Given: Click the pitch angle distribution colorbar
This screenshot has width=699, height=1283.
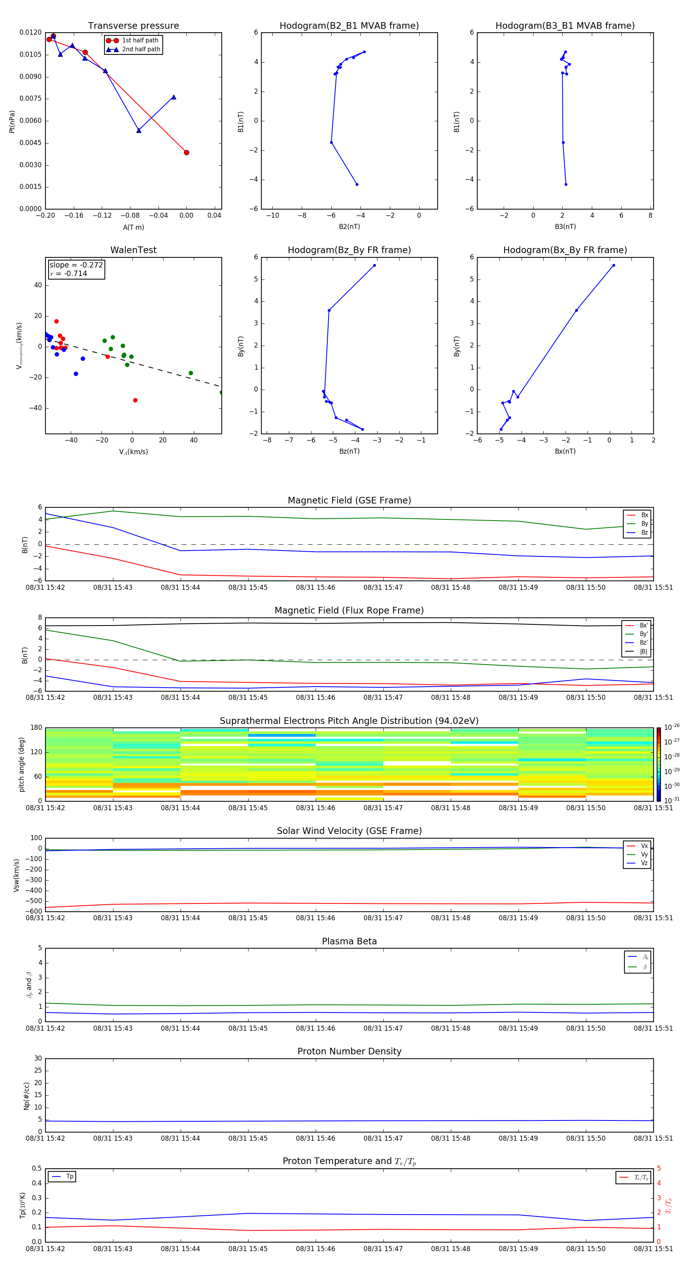Looking at the screenshot, I should [x=659, y=764].
